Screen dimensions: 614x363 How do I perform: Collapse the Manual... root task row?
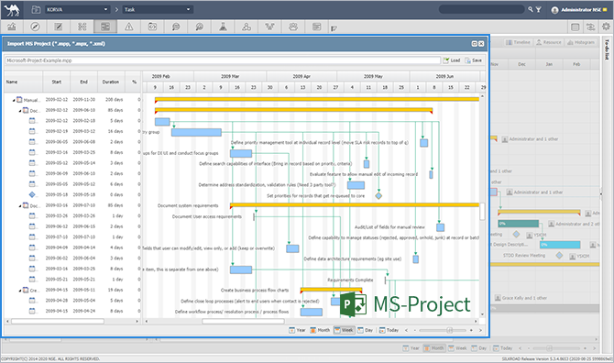(14, 100)
